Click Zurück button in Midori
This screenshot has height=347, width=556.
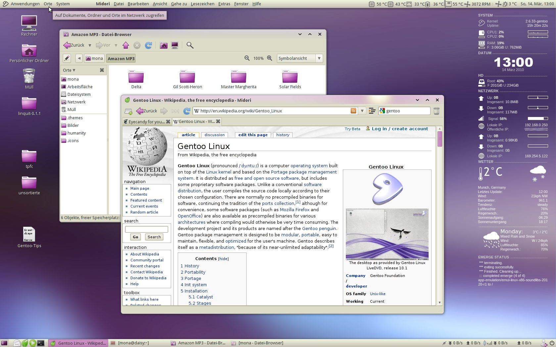tap(147, 111)
